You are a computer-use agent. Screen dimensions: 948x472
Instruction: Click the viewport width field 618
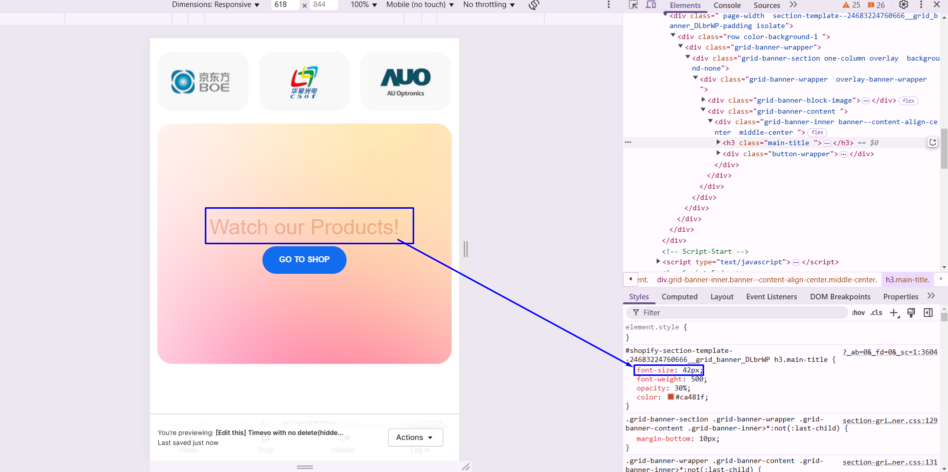(x=285, y=5)
